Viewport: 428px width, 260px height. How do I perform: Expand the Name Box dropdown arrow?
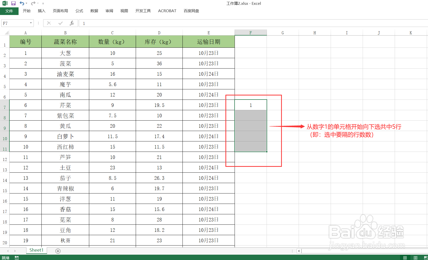(31, 23)
